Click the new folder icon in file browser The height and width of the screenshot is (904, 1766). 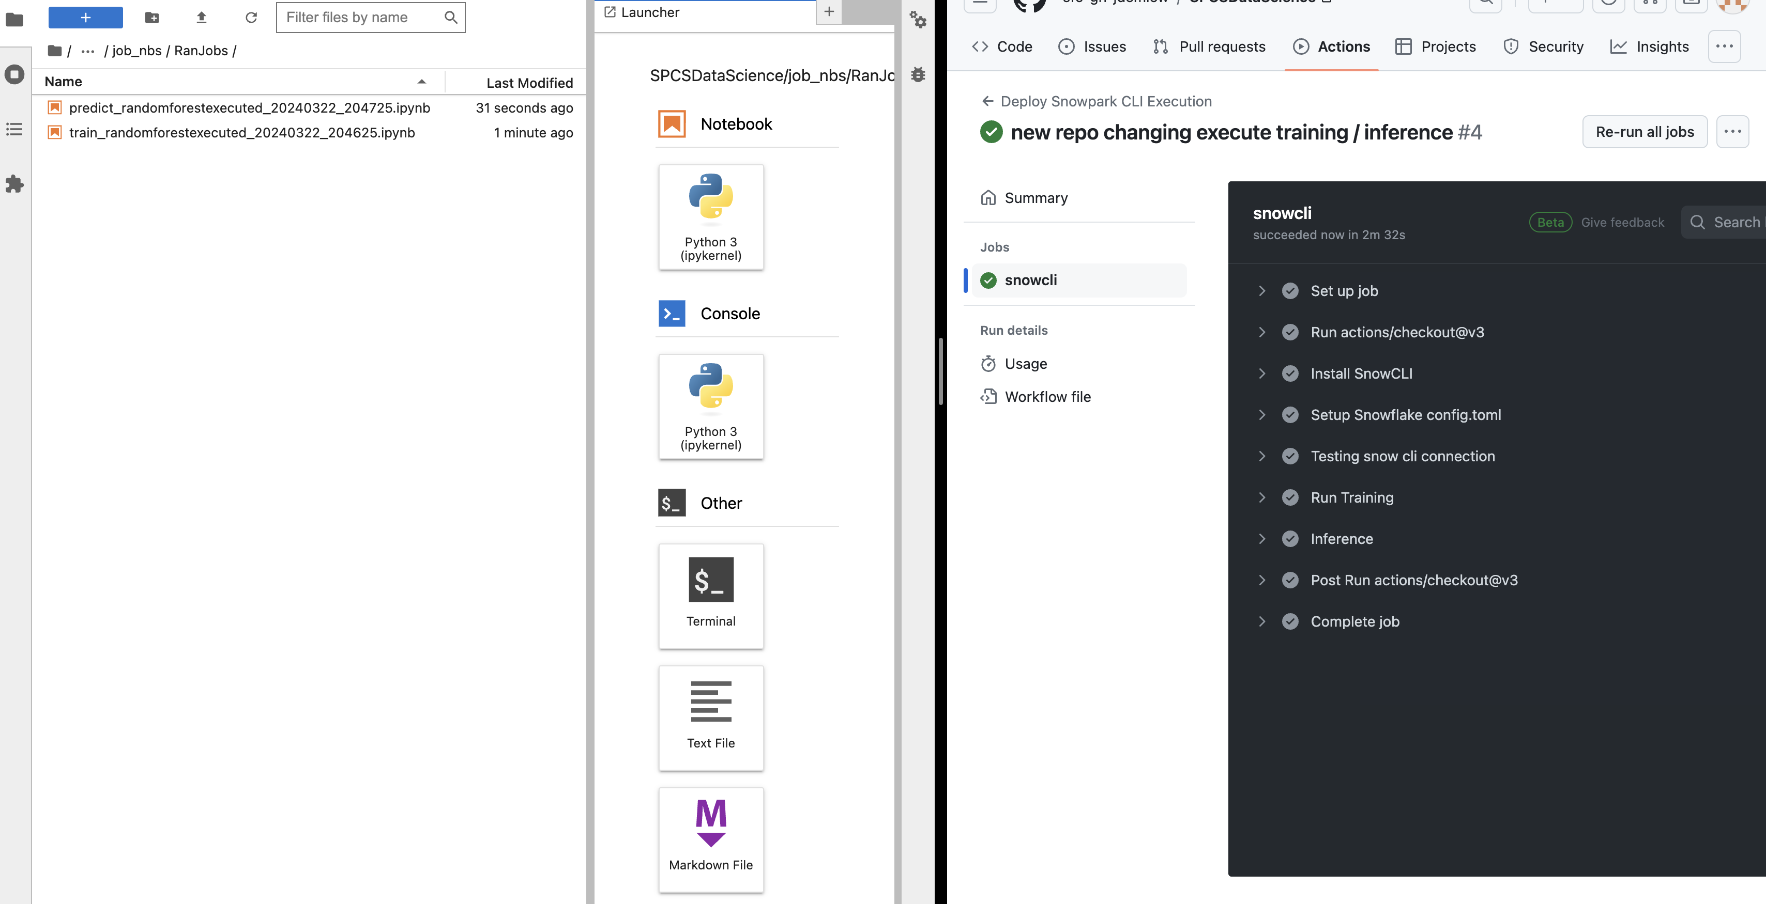tap(152, 17)
